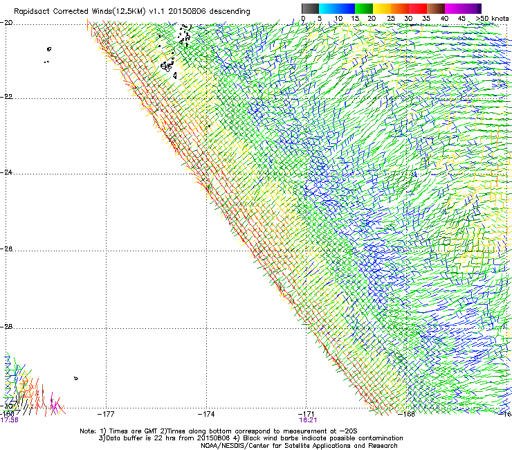
Task: Click the '-28' latitude axis label
Action: (6, 327)
